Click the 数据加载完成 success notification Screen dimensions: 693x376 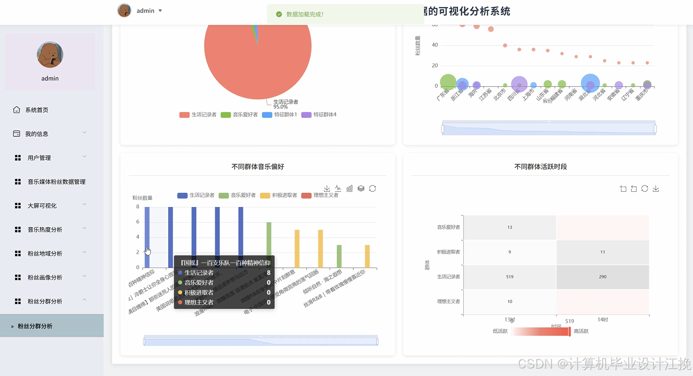click(345, 14)
